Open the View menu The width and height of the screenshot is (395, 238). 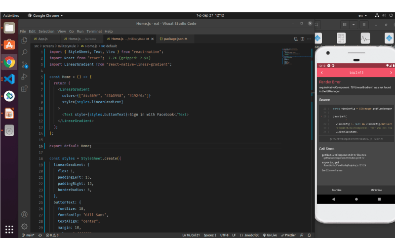point(61,31)
